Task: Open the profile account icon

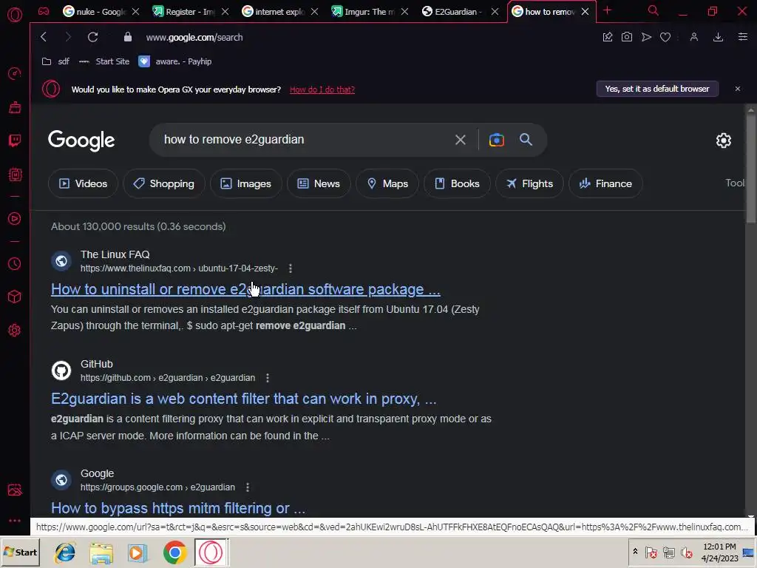Action: 693,37
